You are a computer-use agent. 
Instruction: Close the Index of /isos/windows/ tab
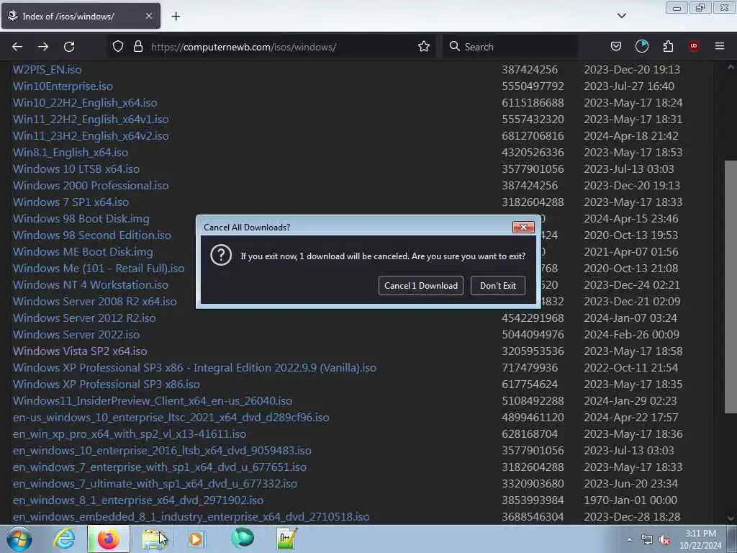click(148, 16)
